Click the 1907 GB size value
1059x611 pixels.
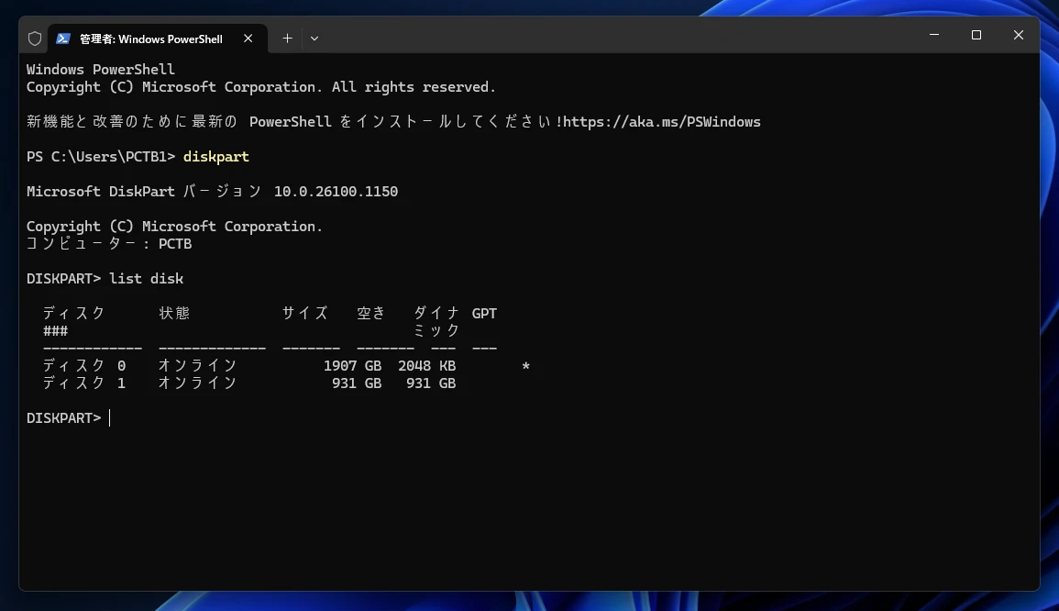click(352, 366)
